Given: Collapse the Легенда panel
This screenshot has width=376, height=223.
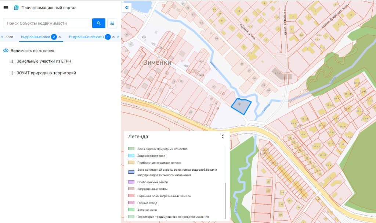Looking at the screenshot, I should click(223, 137).
